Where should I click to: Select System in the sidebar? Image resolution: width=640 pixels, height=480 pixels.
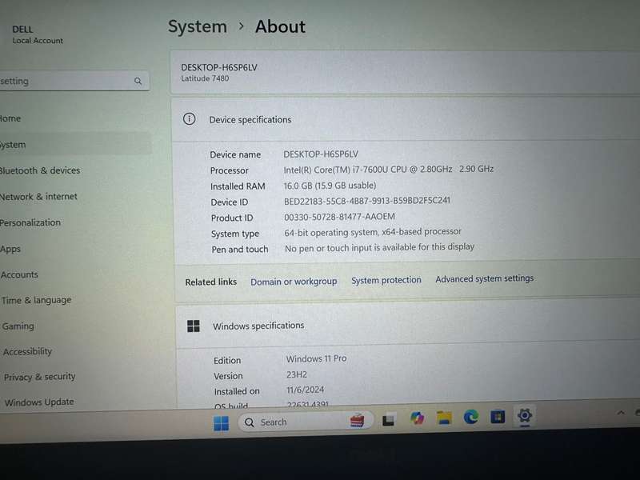(x=75, y=145)
